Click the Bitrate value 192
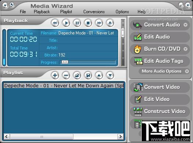 62,55
